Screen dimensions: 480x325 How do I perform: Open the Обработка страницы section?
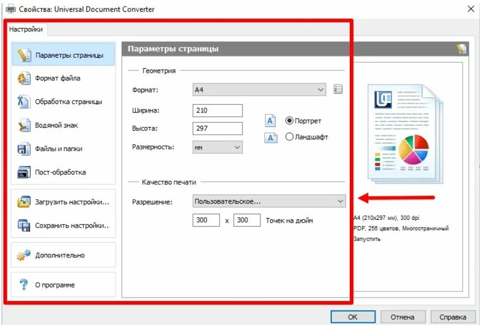63,102
